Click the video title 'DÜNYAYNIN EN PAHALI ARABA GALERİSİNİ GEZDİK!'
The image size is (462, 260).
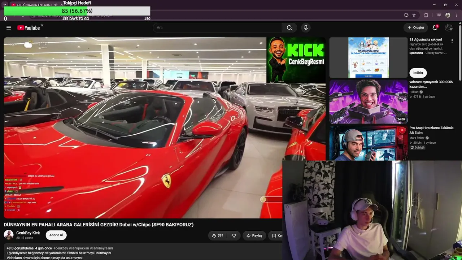coord(99,225)
